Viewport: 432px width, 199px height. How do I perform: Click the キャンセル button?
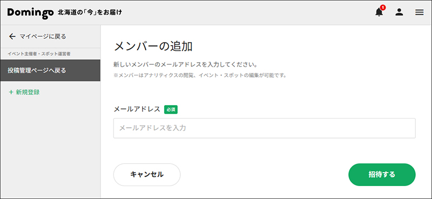coord(147,175)
